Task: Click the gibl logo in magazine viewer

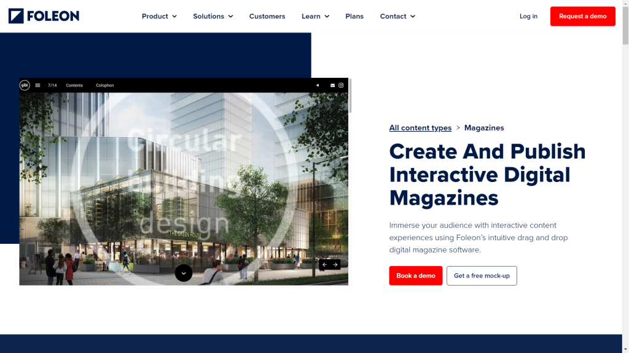Action: click(25, 85)
